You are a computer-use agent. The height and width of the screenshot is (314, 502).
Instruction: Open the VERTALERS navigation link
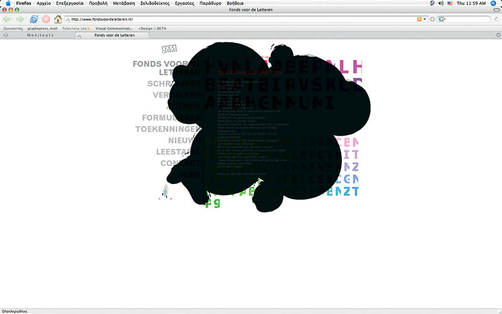(x=177, y=95)
